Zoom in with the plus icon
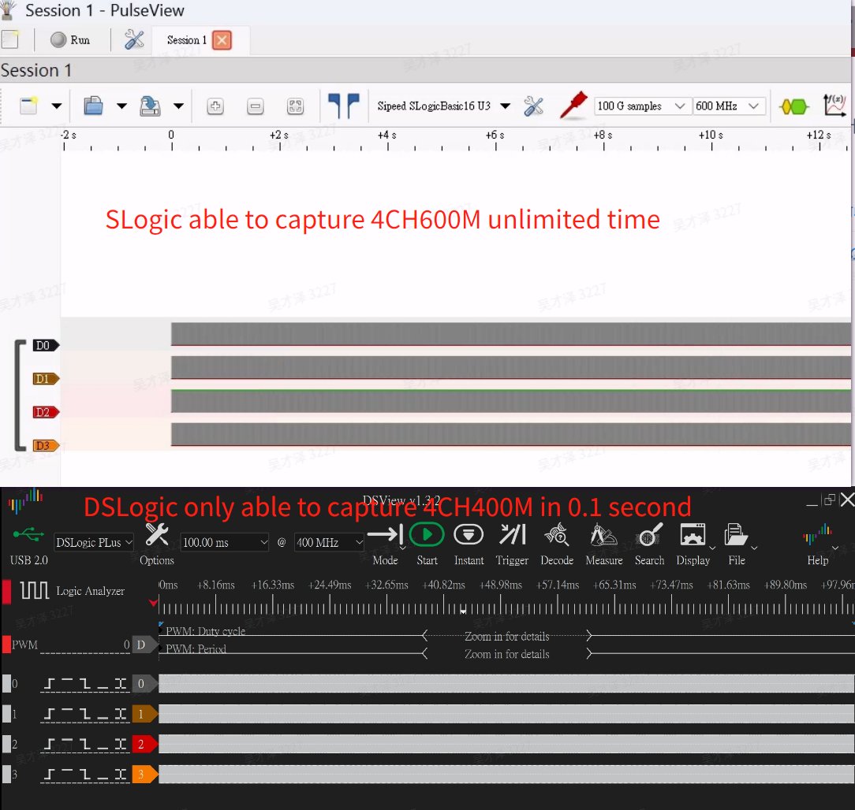The height and width of the screenshot is (810, 855). click(215, 106)
